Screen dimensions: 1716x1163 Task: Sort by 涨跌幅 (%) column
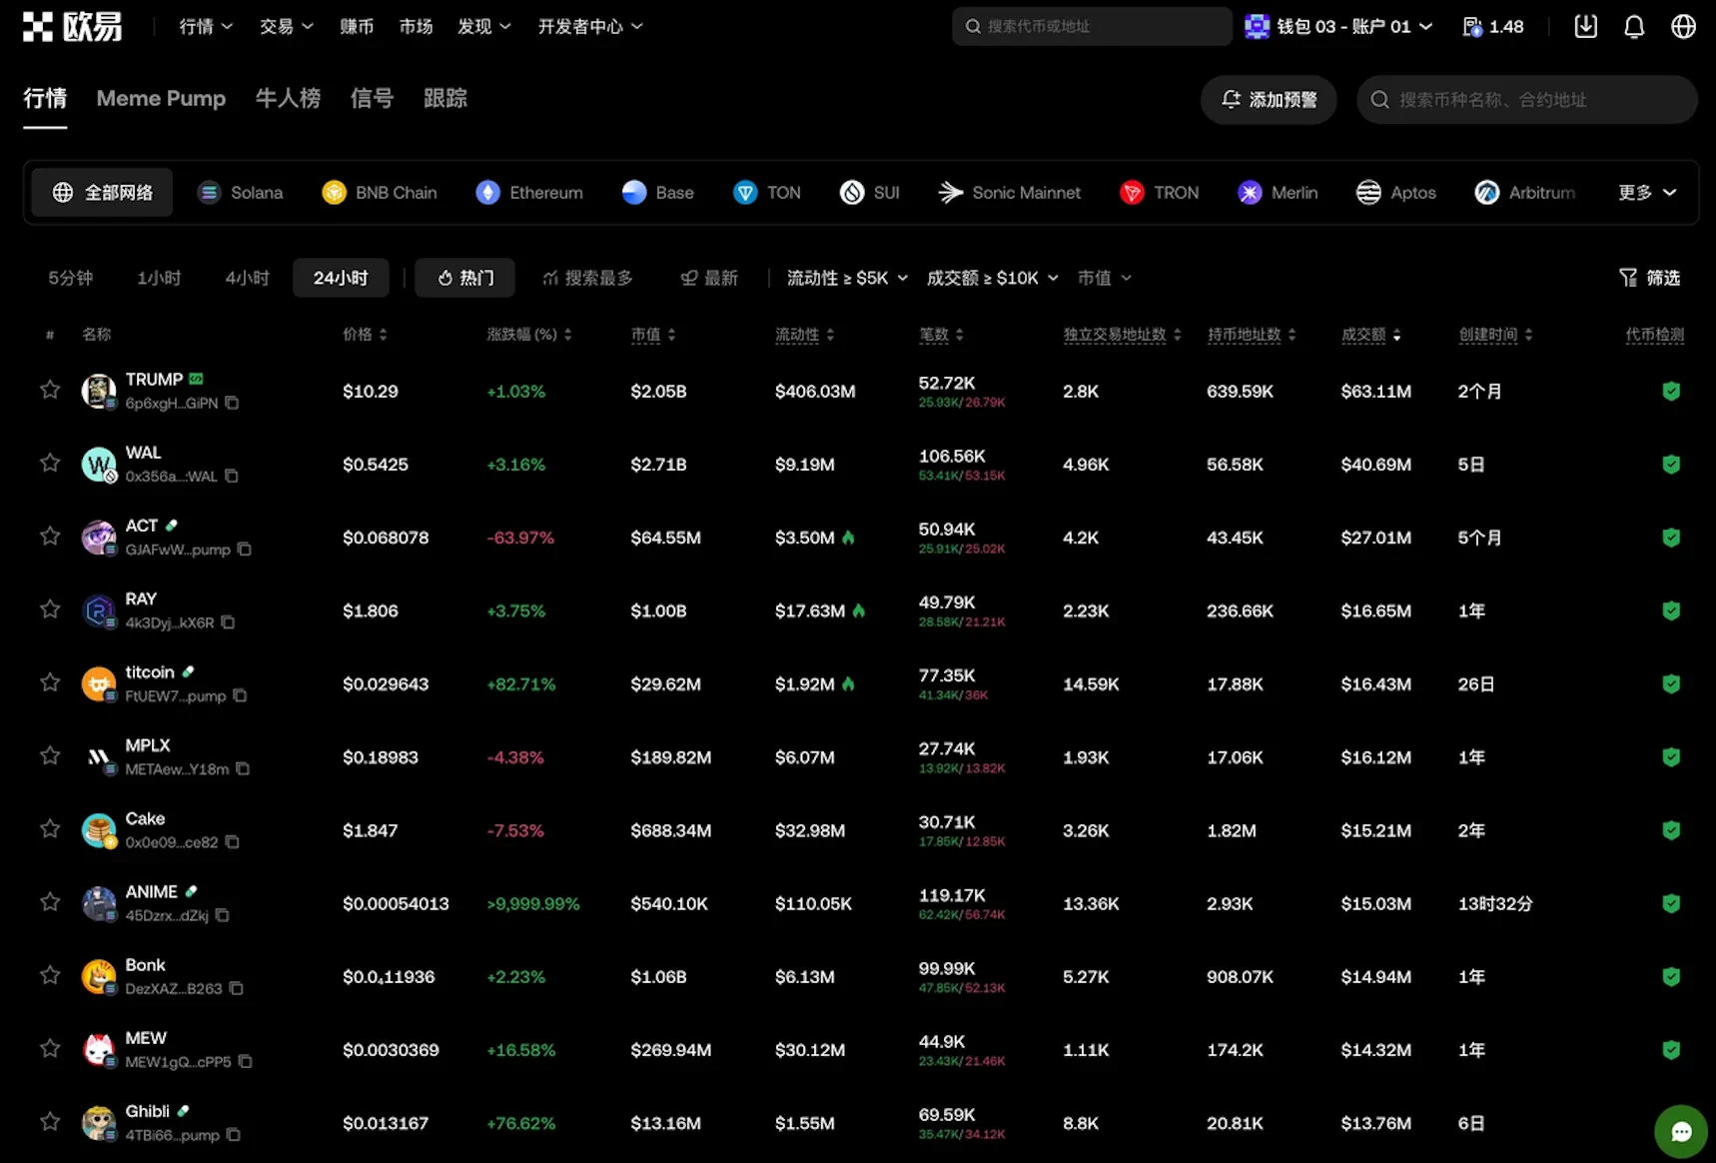click(529, 335)
